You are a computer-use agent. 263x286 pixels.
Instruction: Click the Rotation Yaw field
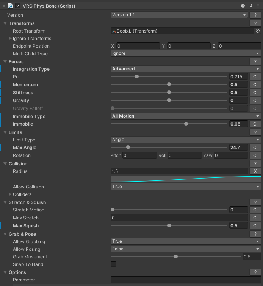[231, 155]
